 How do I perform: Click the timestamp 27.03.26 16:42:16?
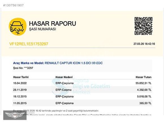tap(144, 44)
